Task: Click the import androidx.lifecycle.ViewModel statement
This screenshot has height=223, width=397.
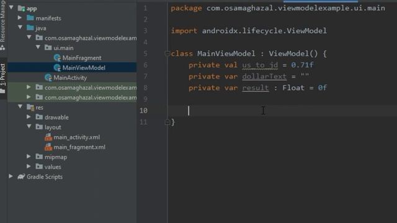Action: click(249, 31)
